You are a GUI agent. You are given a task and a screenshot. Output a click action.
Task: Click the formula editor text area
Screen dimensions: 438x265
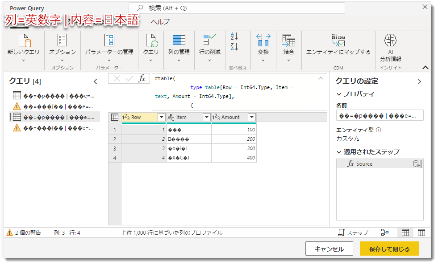[239, 92]
